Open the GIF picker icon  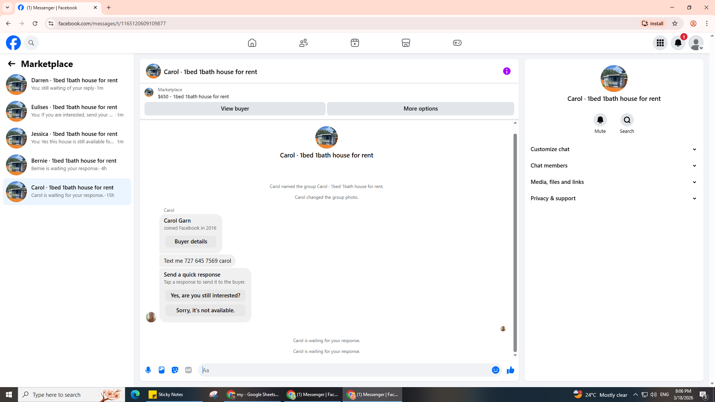point(188,370)
